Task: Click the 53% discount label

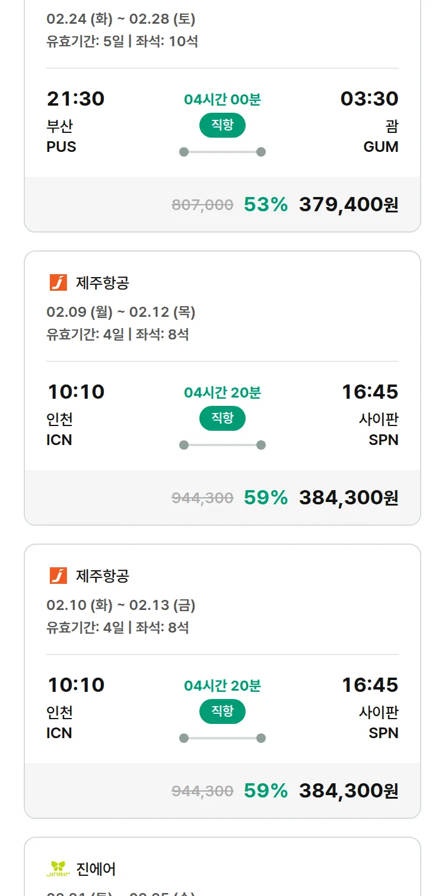Action: 265,204
